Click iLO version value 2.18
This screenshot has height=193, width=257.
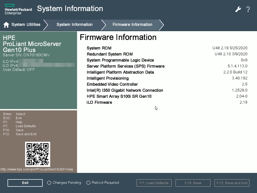pos(243,102)
